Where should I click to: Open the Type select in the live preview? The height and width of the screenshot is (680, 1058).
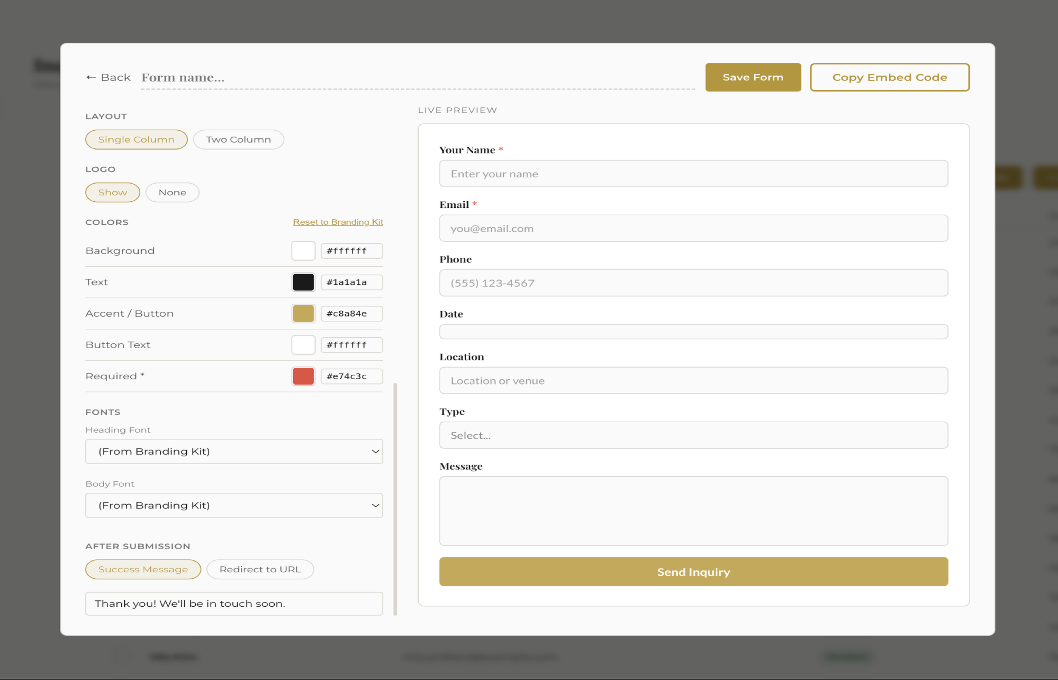pyautogui.click(x=693, y=435)
